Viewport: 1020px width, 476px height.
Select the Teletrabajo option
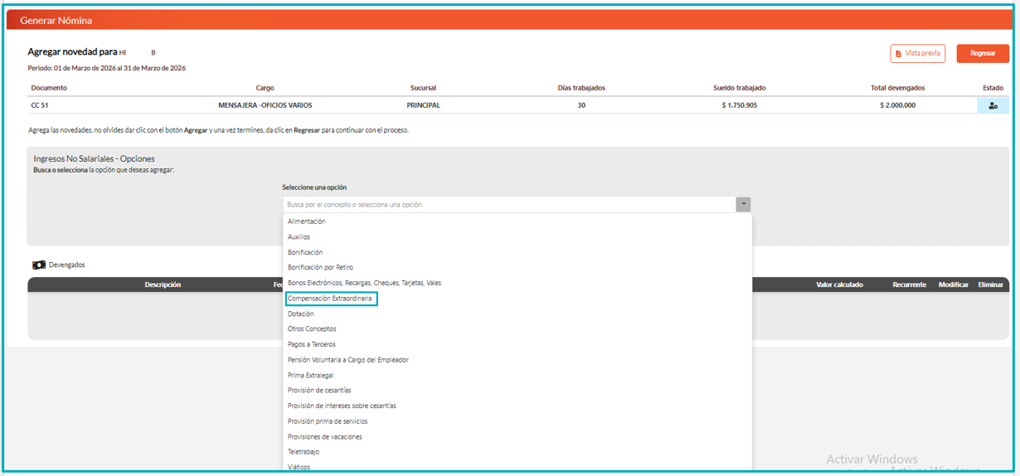(x=303, y=452)
